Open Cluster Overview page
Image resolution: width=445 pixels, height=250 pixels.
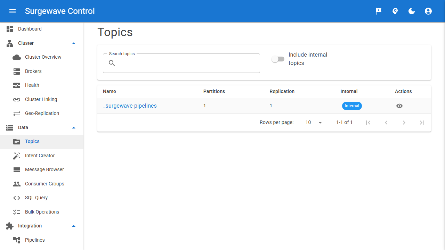[42, 57]
